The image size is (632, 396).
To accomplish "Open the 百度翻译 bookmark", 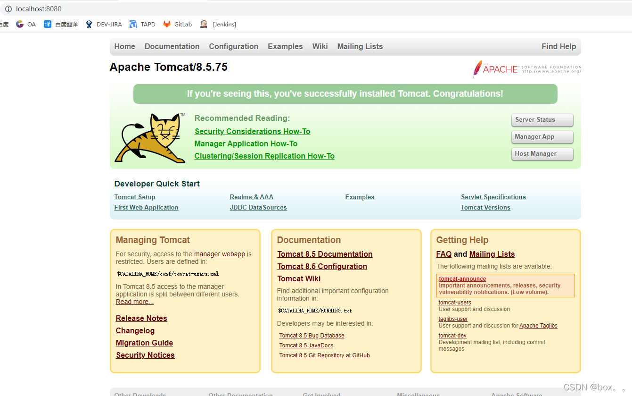I will (61, 24).
